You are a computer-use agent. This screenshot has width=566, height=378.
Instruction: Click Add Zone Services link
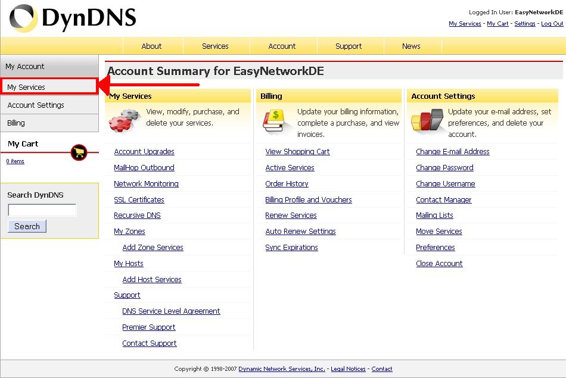tap(153, 248)
